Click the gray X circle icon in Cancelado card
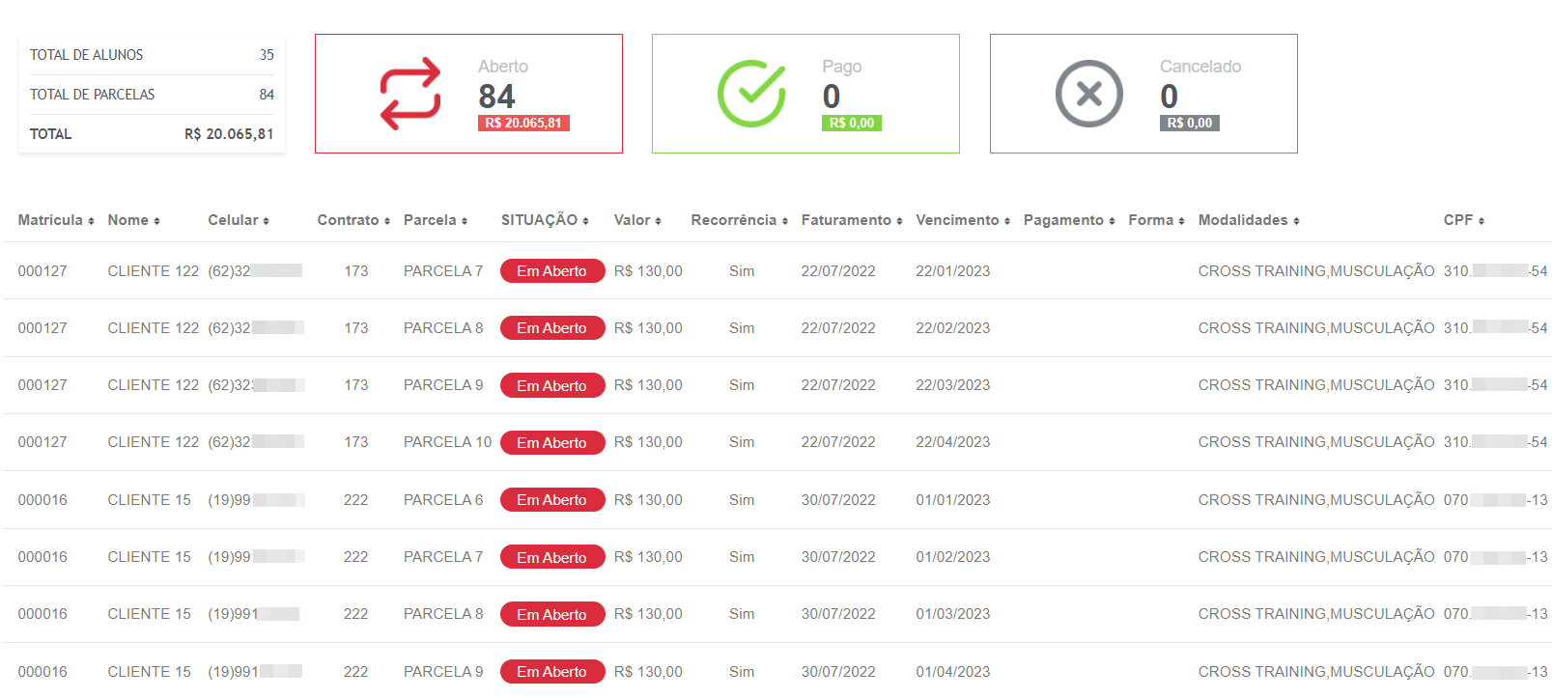 click(x=1088, y=94)
